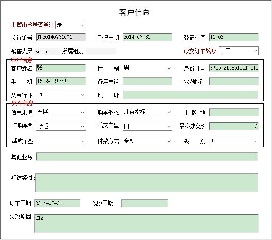Open the 购车形态 dropdown showing 北京指标
Screen dimensions: 272x240
pos(148,112)
